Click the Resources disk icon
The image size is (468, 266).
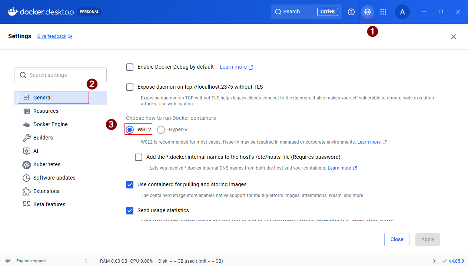27,111
